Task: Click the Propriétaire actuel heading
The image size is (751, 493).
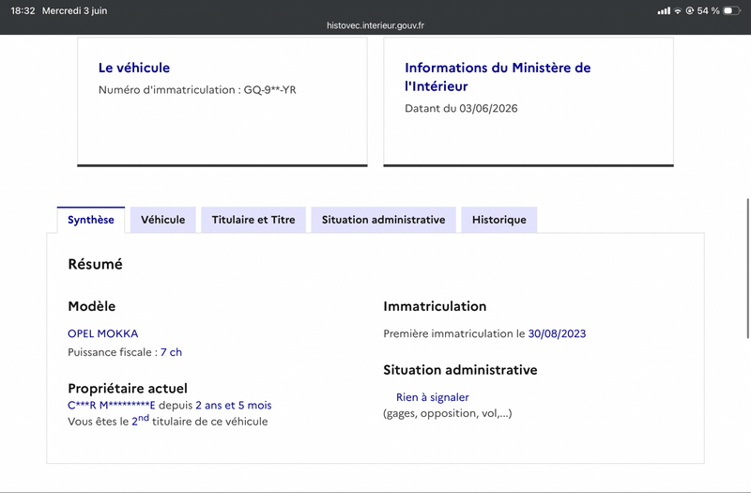Action: [128, 388]
